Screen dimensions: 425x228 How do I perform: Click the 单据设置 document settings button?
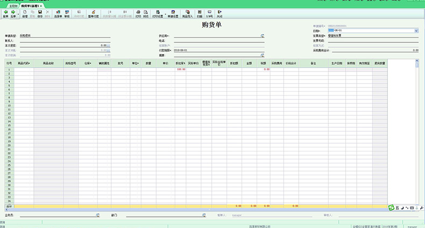click(173, 13)
